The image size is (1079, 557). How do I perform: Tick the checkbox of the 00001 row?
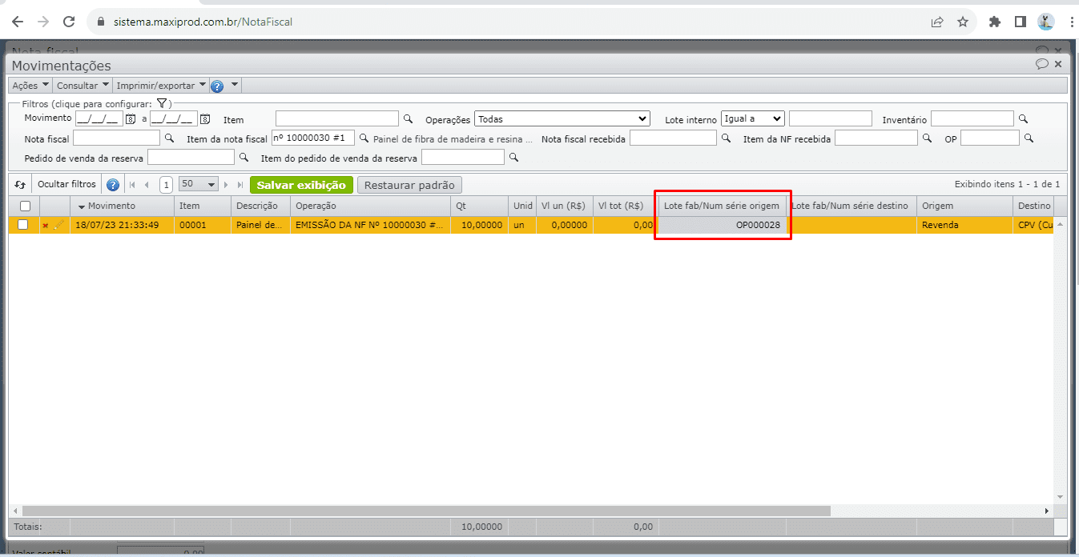click(x=23, y=225)
